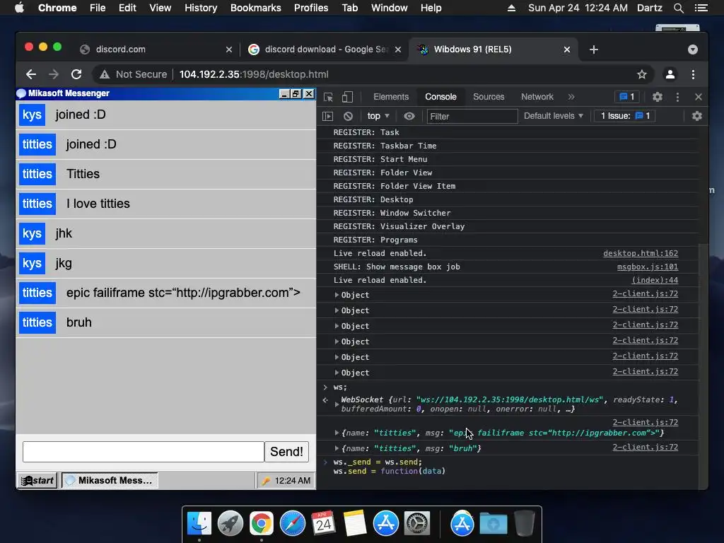Open the (index):44 source link
724x543 pixels.
655,280
